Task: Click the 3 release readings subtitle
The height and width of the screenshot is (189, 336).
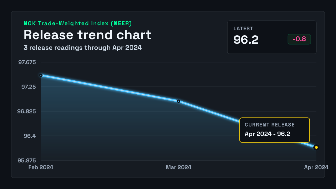Action: click(x=83, y=48)
